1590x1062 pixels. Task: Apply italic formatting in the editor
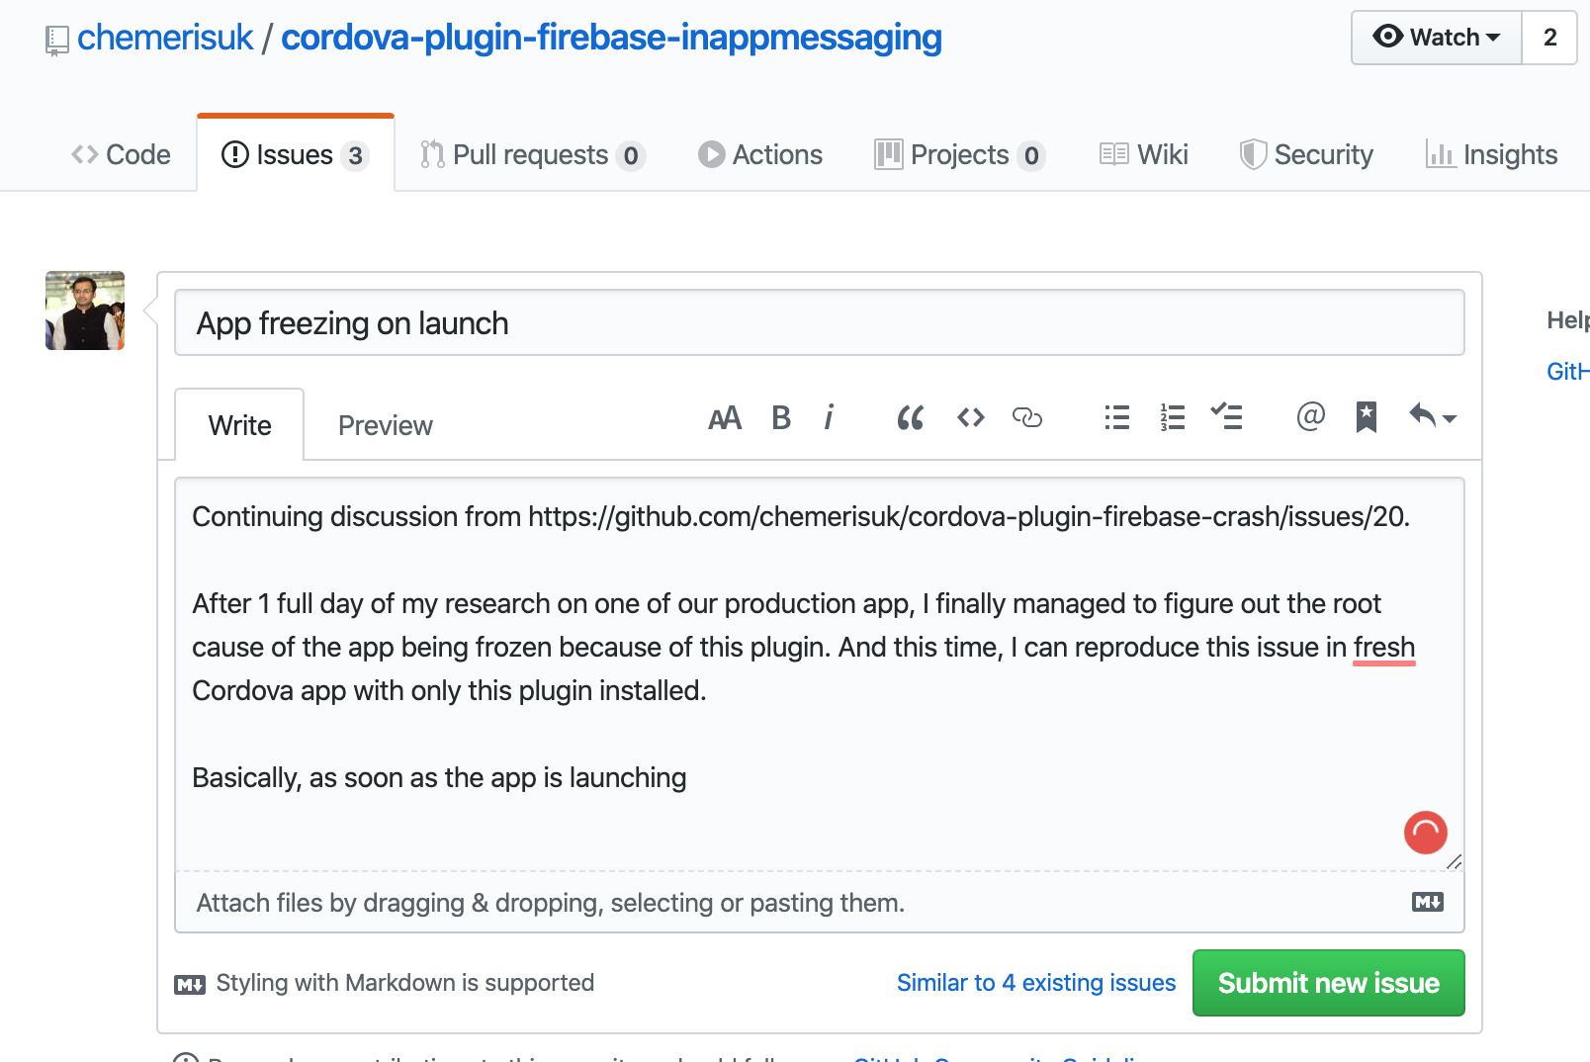click(829, 417)
